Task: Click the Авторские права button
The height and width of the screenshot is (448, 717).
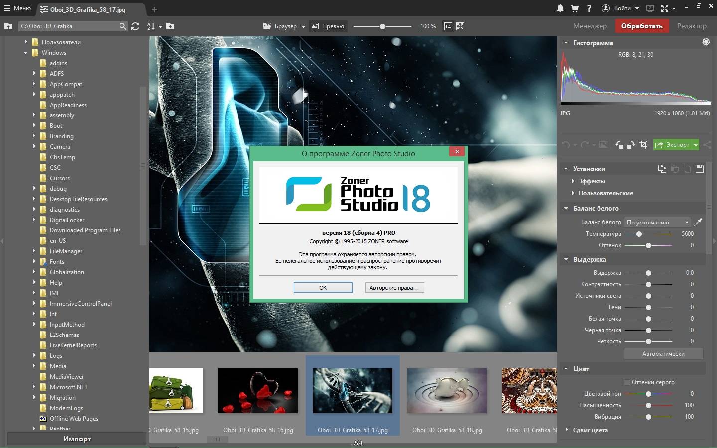Action: pyautogui.click(x=394, y=288)
